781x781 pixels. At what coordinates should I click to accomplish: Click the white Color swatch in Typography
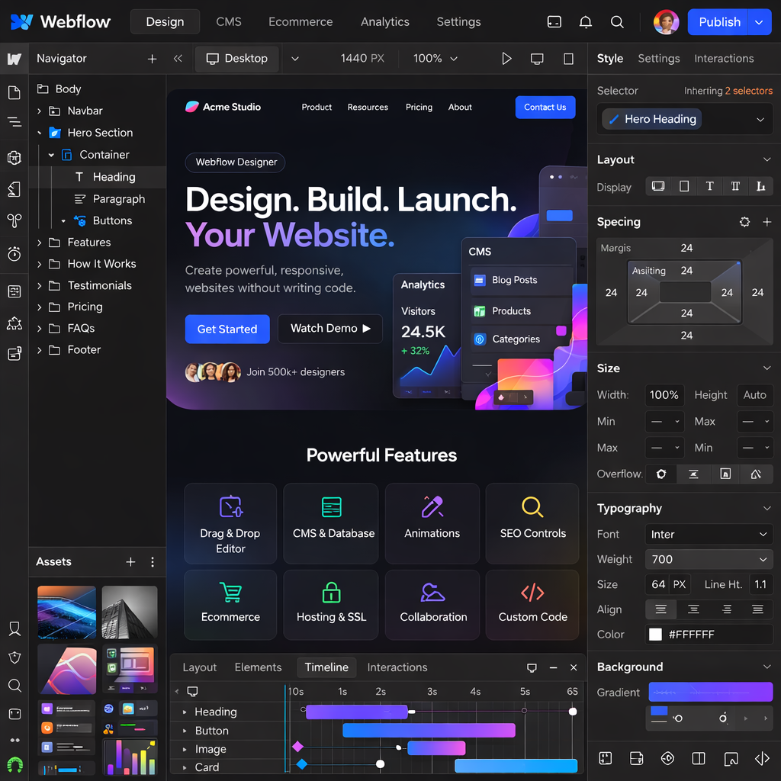tap(654, 635)
